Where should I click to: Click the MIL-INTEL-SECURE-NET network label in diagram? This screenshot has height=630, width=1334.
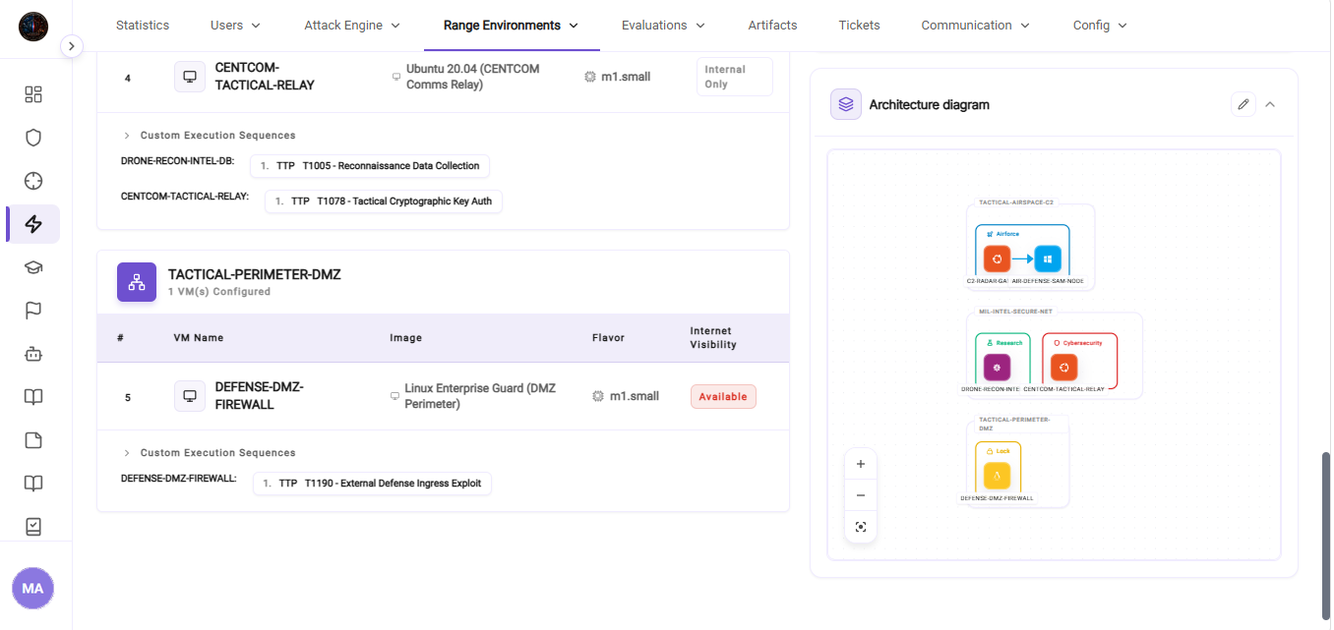coord(1015,311)
